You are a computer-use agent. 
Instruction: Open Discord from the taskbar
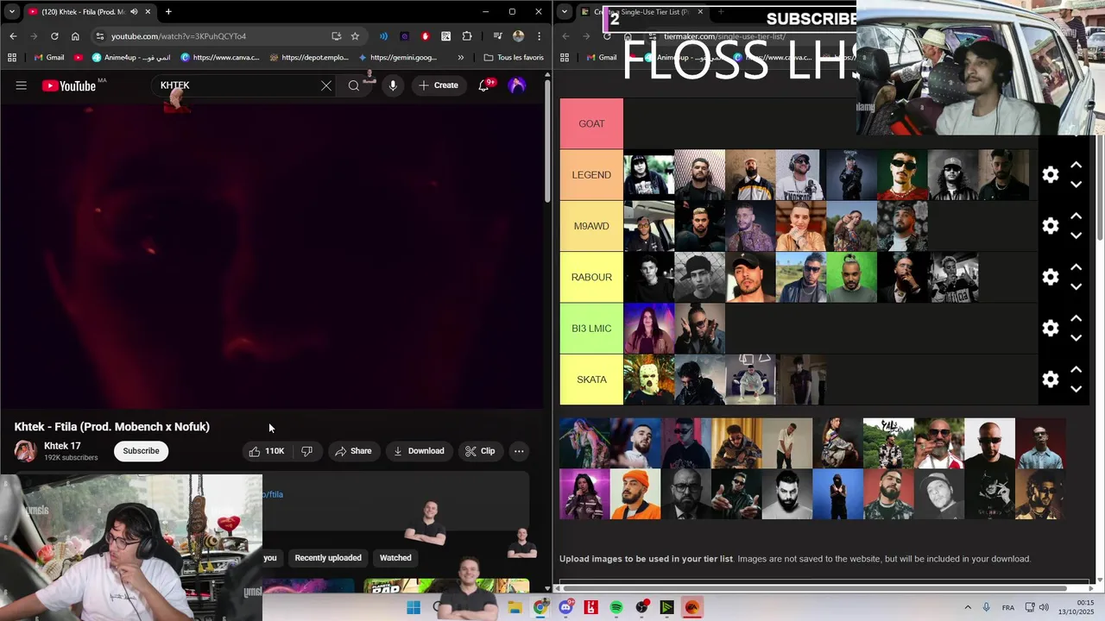(566, 607)
